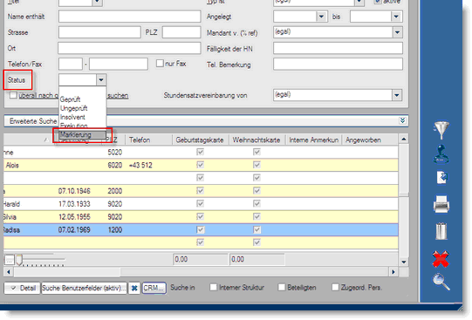Enable the Interner Struktur checkbox
This screenshot has height=320, width=472.
click(x=213, y=287)
